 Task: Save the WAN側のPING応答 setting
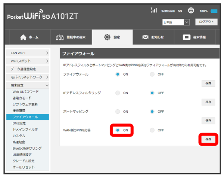(x=208, y=139)
